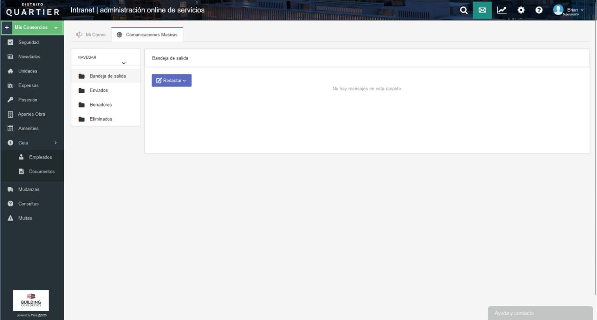
Task: Open the Enviados folder
Action: pyautogui.click(x=106, y=90)
